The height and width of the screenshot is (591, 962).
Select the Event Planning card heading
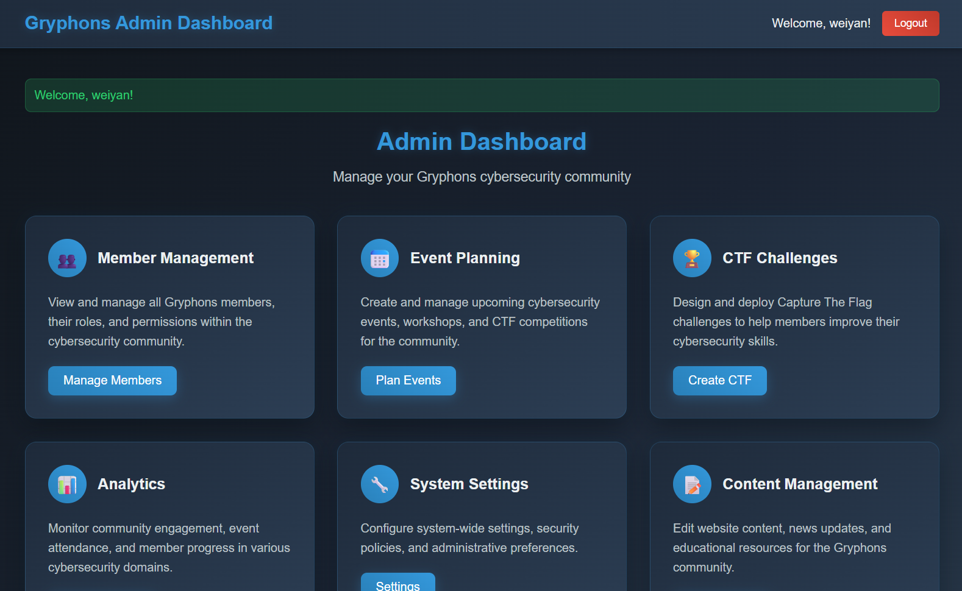coord(465,258)
